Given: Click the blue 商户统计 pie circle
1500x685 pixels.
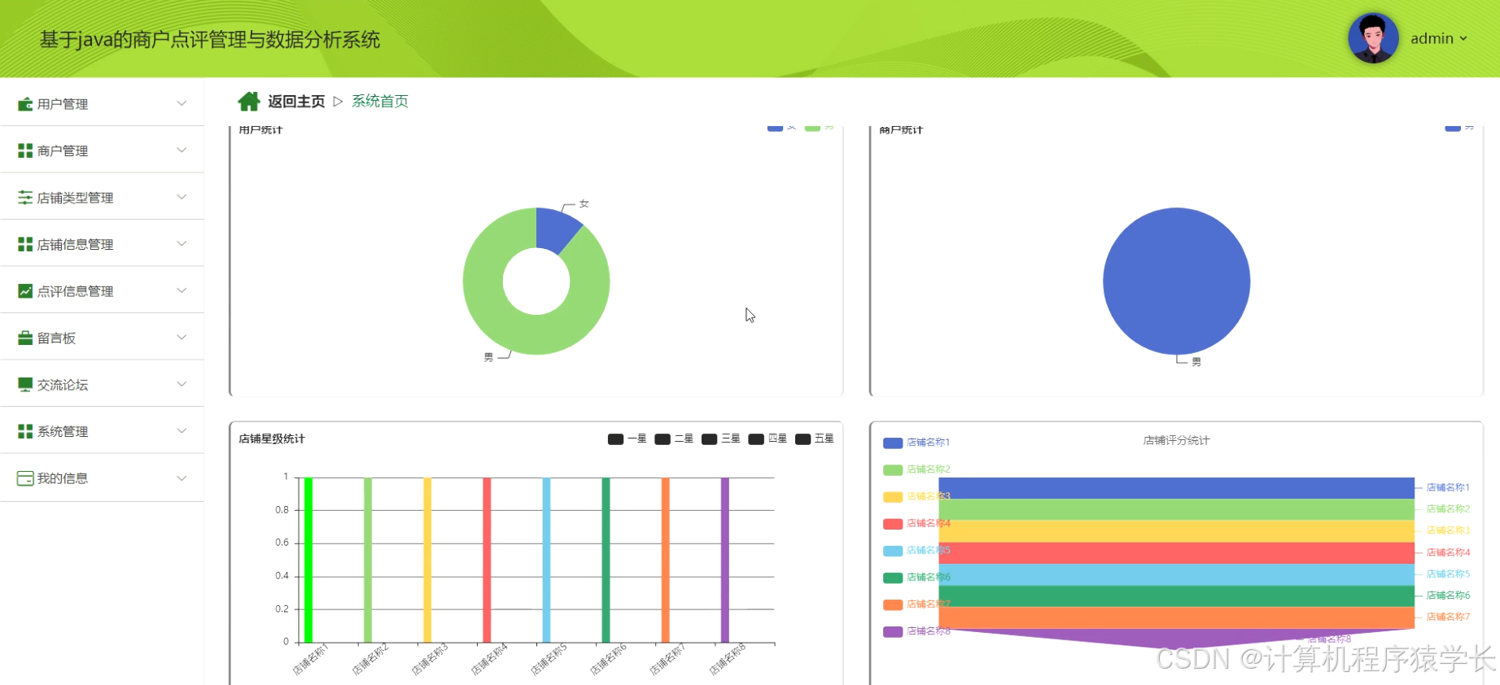Looking at the screenshot, I should point(1176,281).
